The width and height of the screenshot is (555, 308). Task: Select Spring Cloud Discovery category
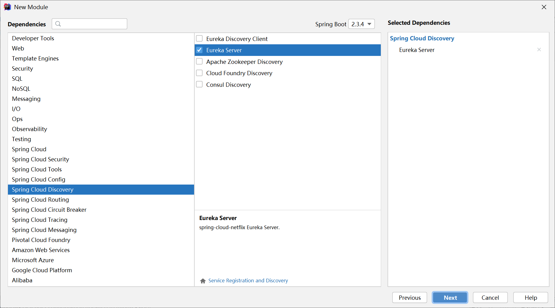coord(101,189)
